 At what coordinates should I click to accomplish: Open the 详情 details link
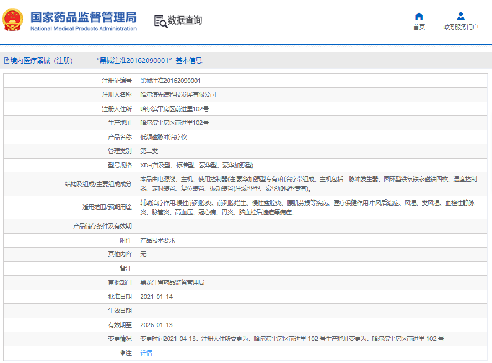(x=146, y=353)
